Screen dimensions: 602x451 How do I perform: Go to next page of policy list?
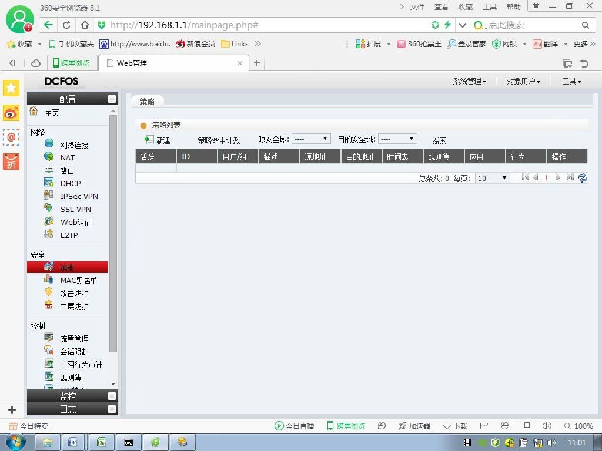click(557, 177)
